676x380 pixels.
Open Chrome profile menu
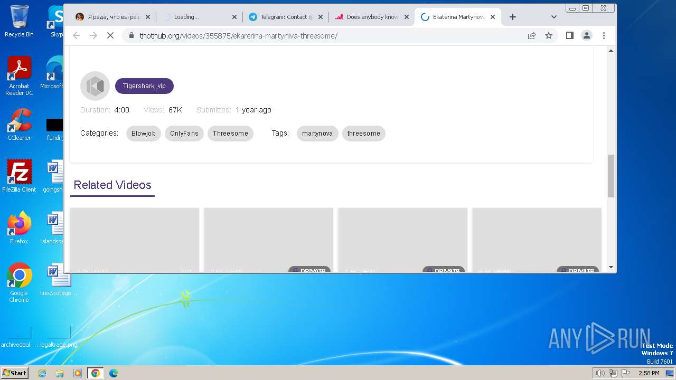pos(587,35)
